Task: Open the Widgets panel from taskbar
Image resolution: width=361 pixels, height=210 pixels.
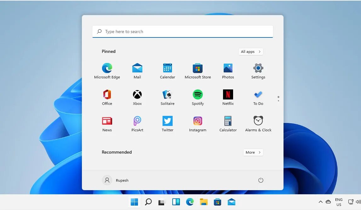Action: (x=176, y=202)
